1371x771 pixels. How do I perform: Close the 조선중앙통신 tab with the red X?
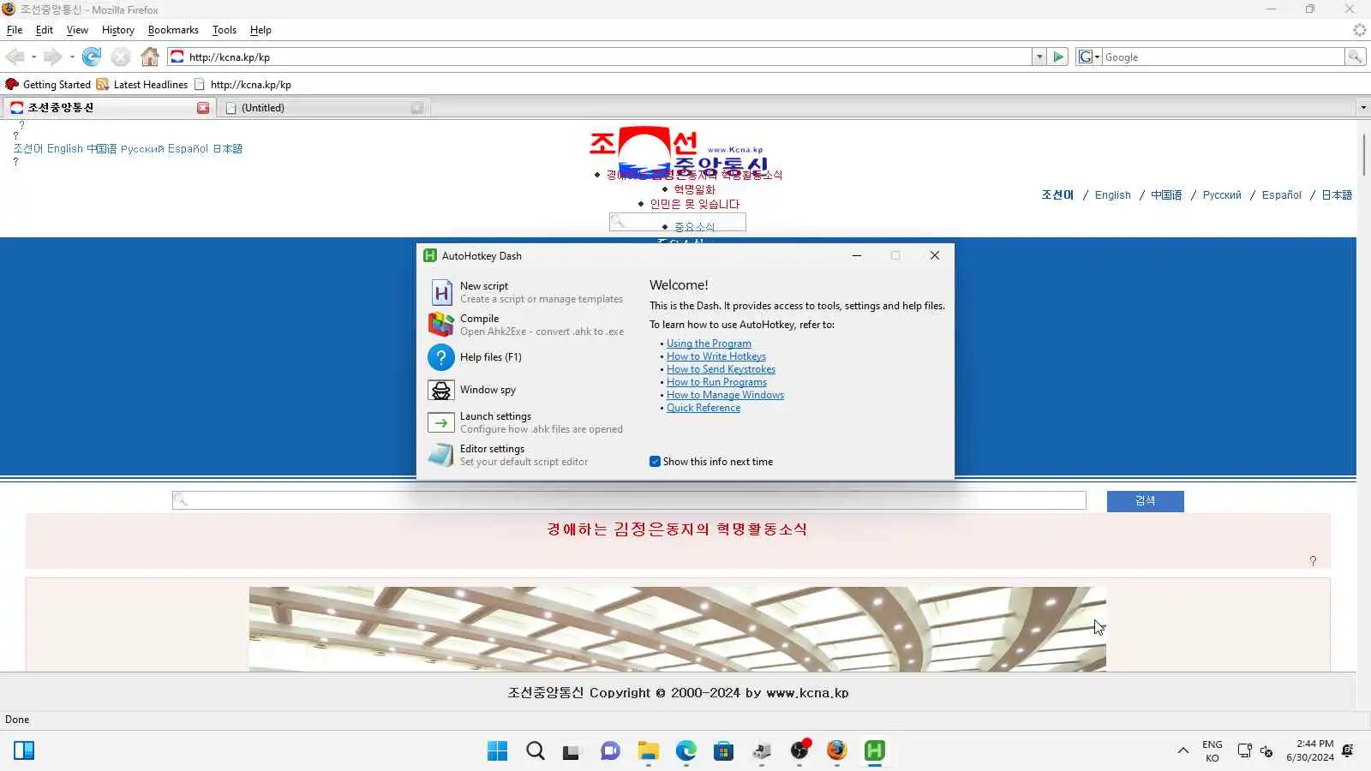203,108
